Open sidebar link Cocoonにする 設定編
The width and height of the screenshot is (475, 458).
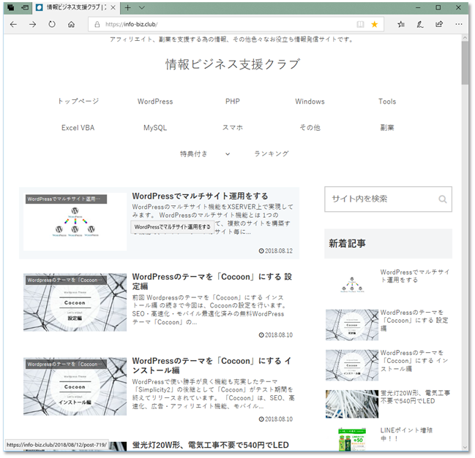point(414,320)
